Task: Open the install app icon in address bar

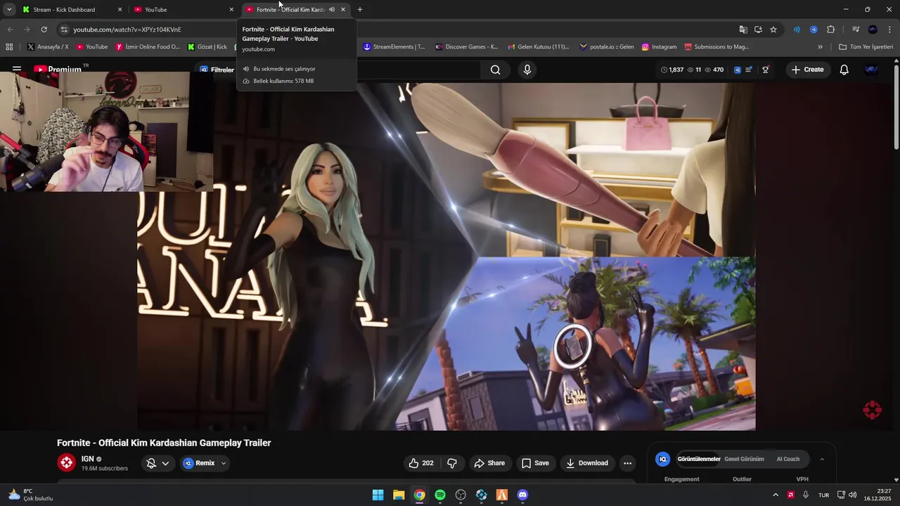Action: [x=758, y=30]
